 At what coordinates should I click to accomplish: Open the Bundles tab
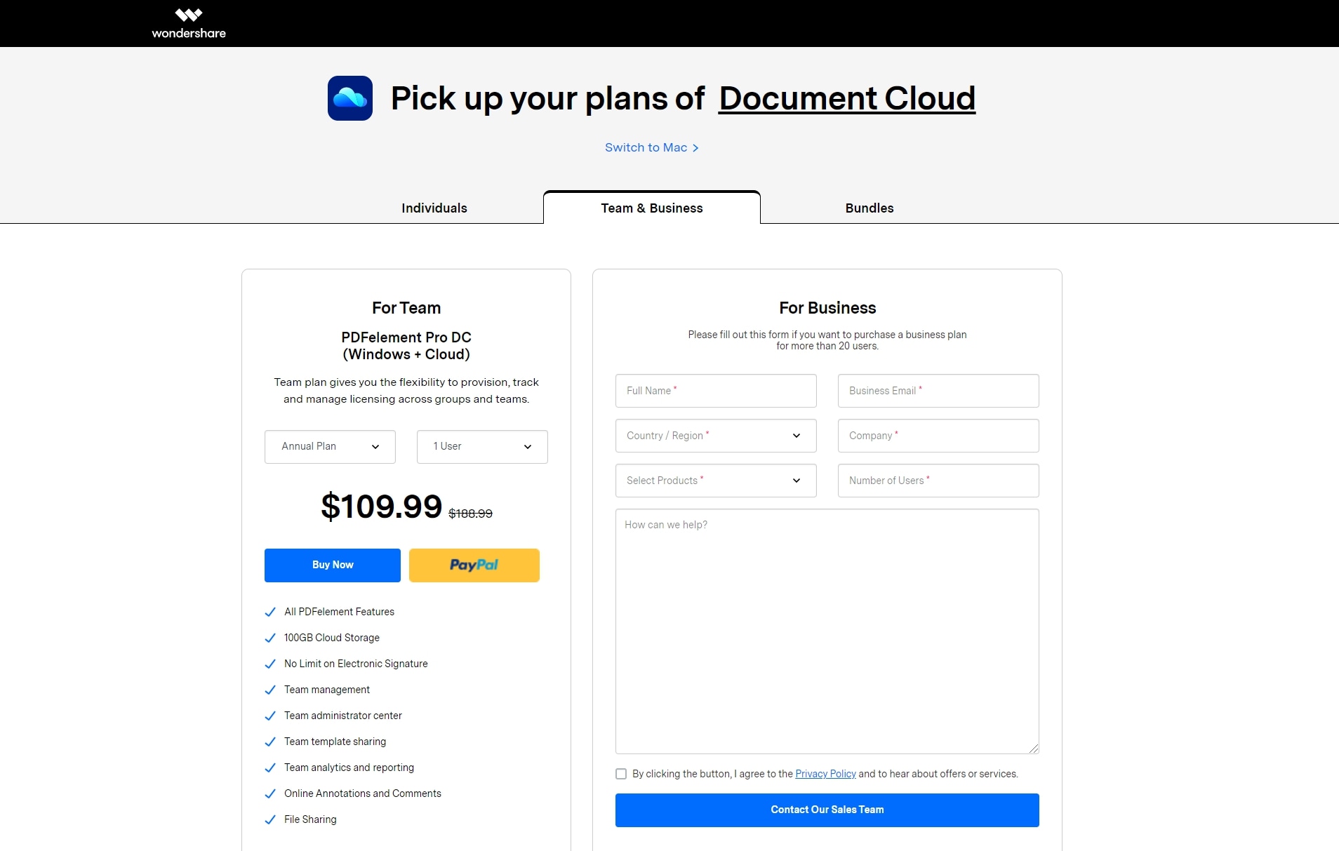(870, 208)
